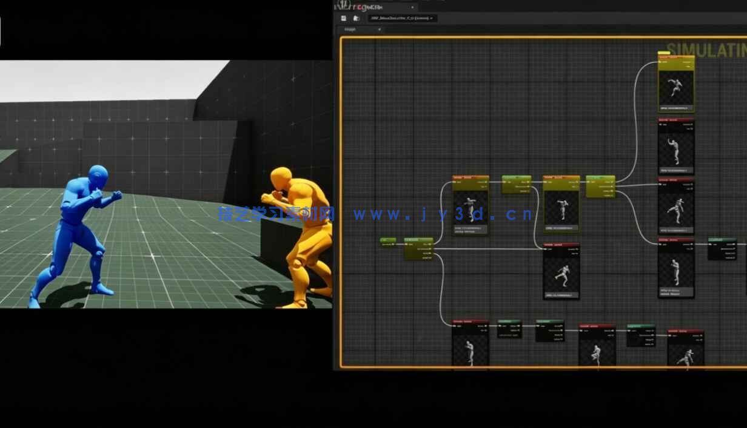Select the node directly below the highlighted node
747x428 pixels.
pos(676,148)
